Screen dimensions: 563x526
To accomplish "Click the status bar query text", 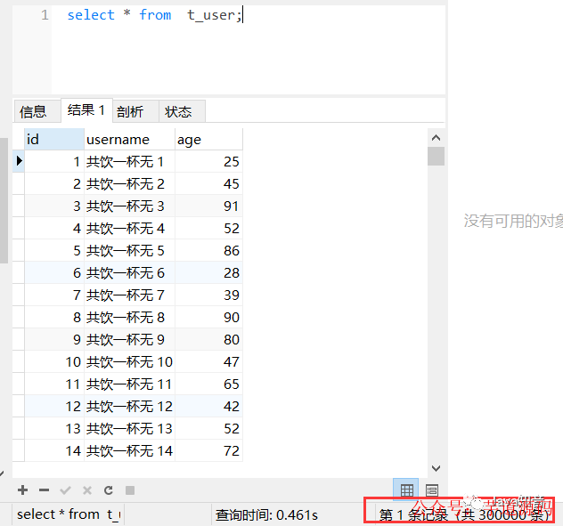I will tap(69, 514).
